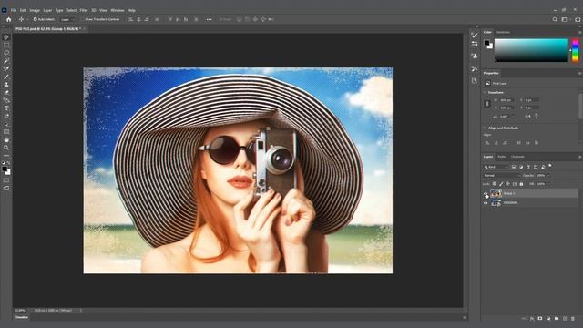583x328 pixels.
Task: Switch to the Swatches tab
Action: pos(503,33)
